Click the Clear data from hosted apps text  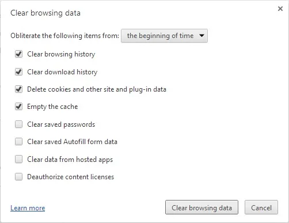click(x=70, y=160)
